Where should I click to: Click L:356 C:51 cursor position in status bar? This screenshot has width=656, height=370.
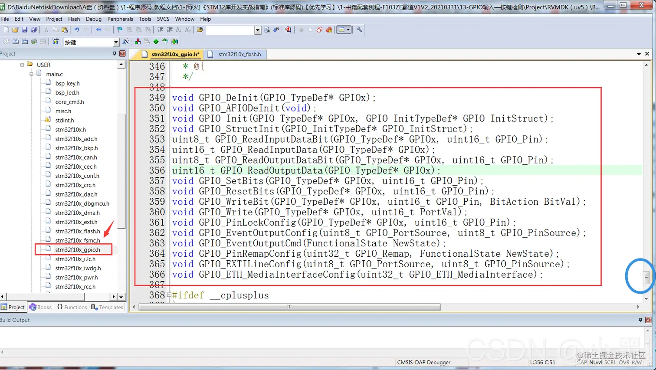click(x=542, y=362)
